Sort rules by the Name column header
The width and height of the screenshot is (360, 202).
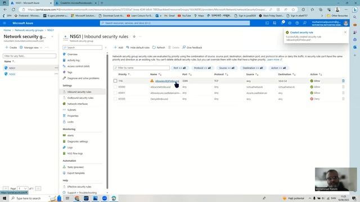coord(156,75)
